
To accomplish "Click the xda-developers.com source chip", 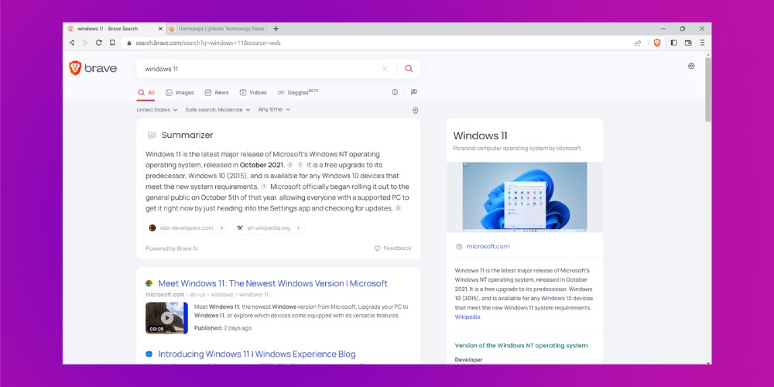I will point(187,228).
